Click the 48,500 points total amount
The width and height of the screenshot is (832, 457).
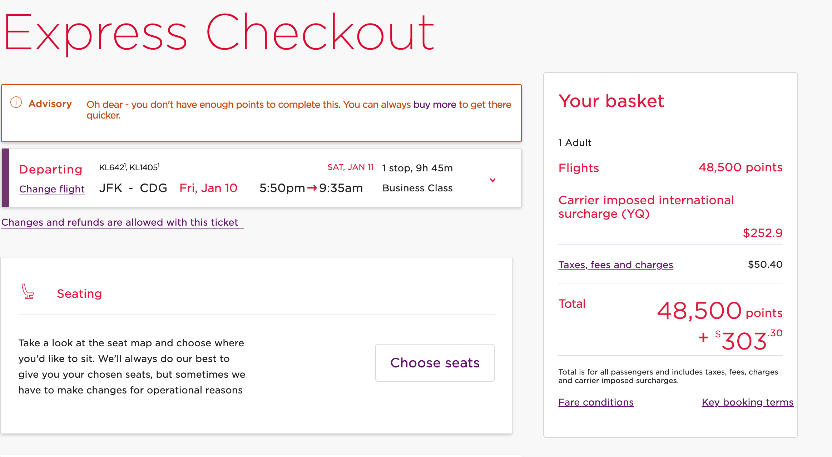tap(719, 311)
